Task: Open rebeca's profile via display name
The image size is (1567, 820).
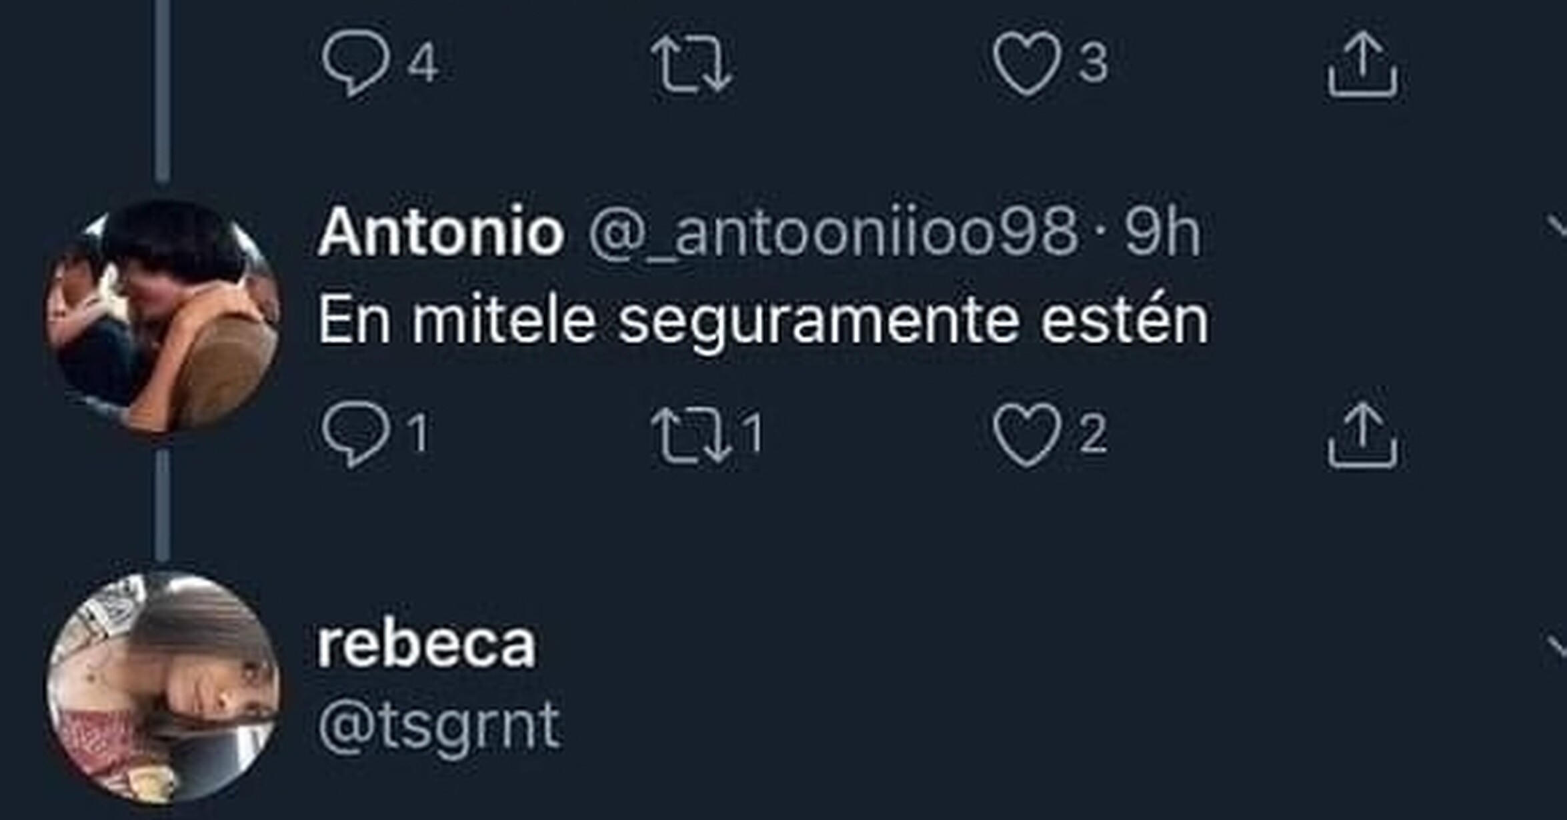Action: (x=426, y=645)
